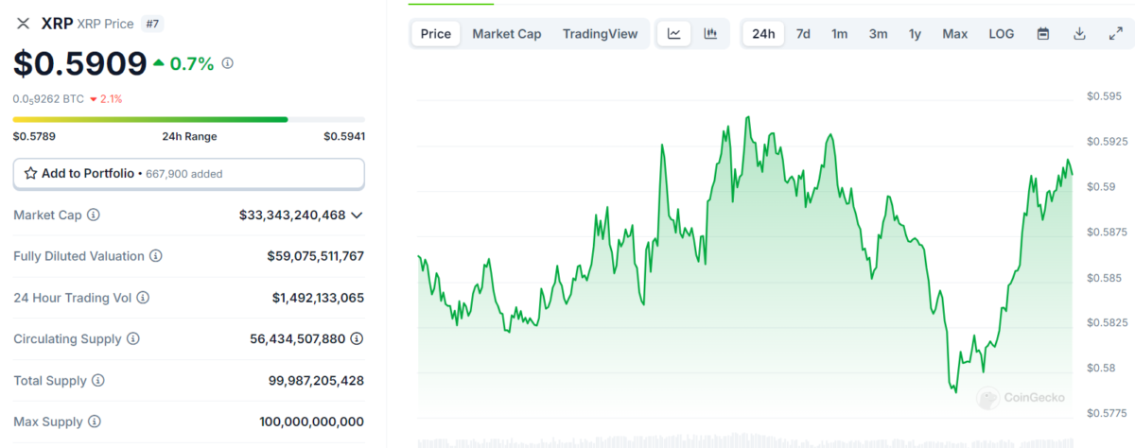Click the $33,343,240,468 market cap value

point(292,215)
